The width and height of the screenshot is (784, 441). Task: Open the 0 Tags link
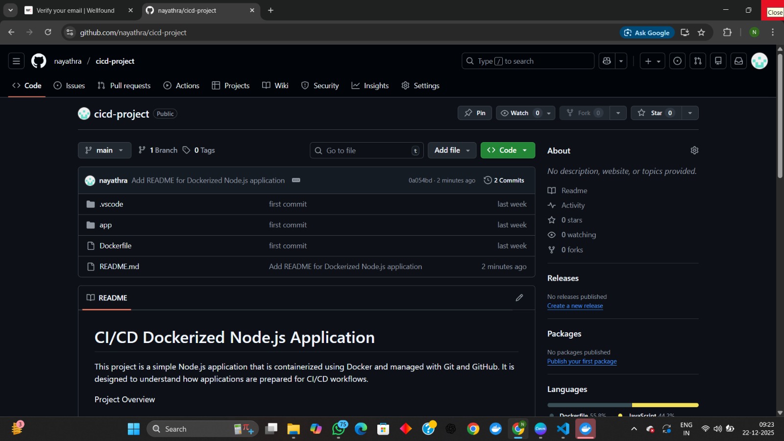198,150
